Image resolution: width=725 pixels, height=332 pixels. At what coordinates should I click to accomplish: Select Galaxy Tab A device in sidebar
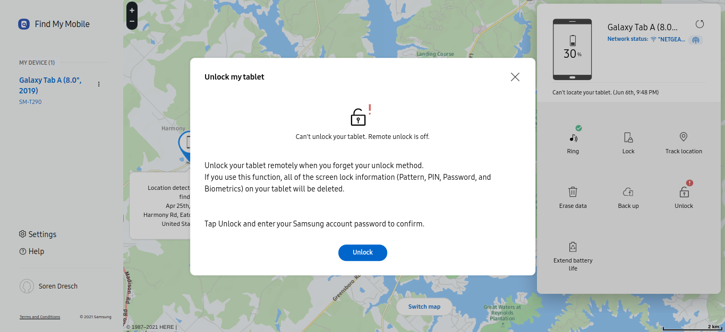pyautogui.click(x=50, y=85)
